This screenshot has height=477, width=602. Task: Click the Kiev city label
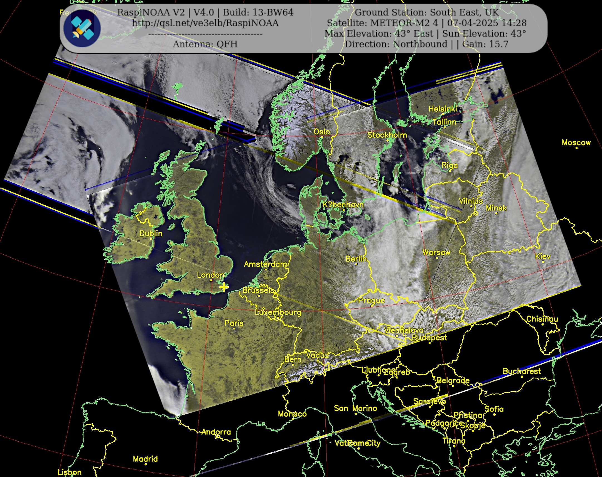tap(543, 256)
